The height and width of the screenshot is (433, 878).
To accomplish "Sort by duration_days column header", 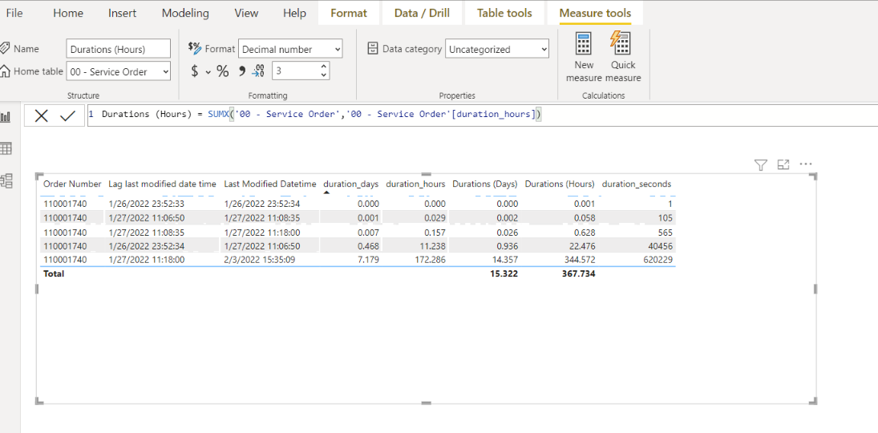I will 351,184.
